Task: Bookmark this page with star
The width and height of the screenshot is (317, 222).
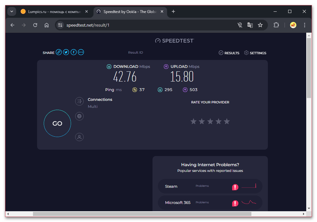Action: coord(260,25)
